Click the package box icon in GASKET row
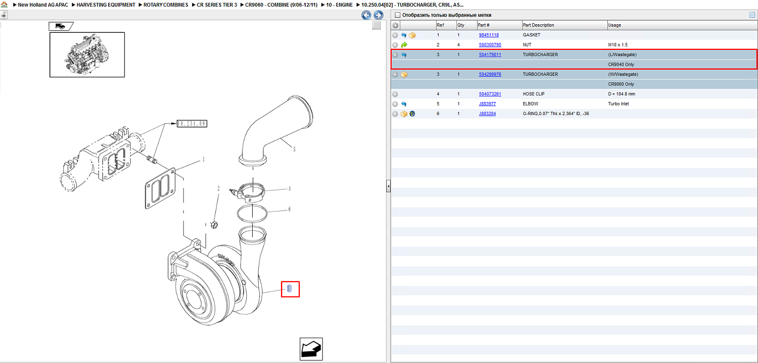Viewport: 758px width, 363px height. 412,35
